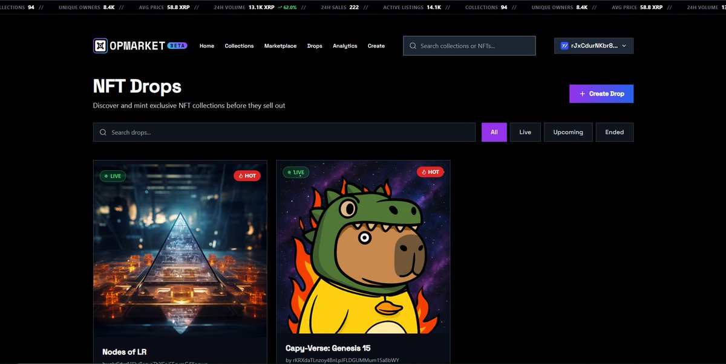726x364 pixels.
Task: Click the wallet icon beside rJxCdurNKbr8
Action: pyautogui.click(x=564, y=46)
